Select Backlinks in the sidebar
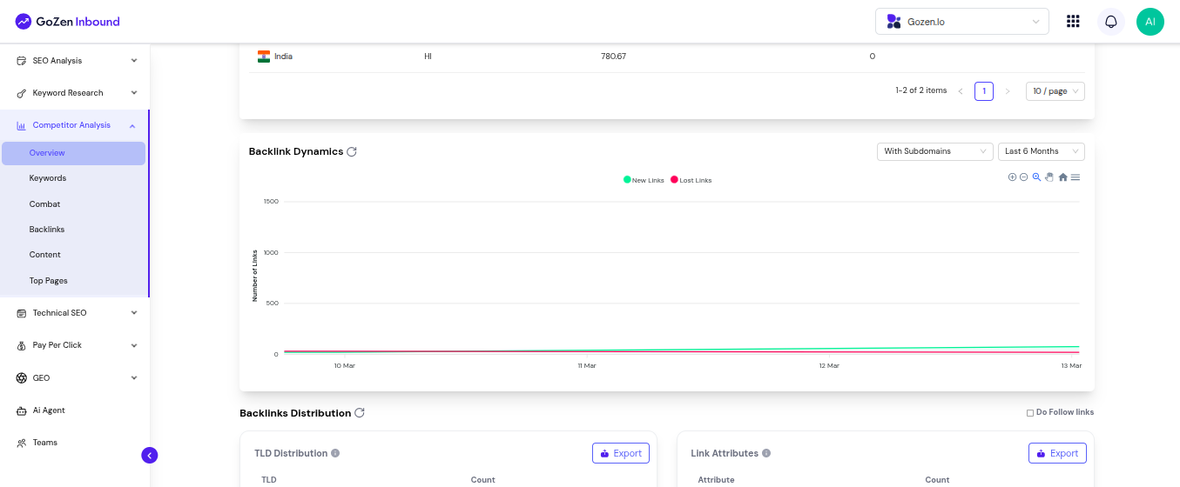This screenshot has width=1180, height=487. [x=47, y=230]
